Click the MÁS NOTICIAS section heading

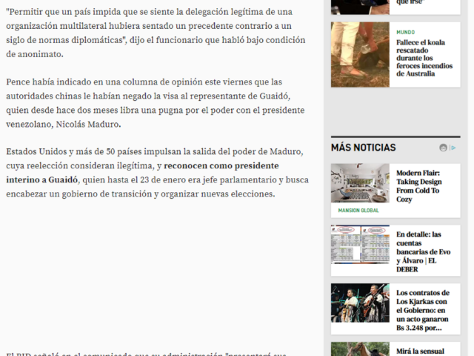[363, 148]
